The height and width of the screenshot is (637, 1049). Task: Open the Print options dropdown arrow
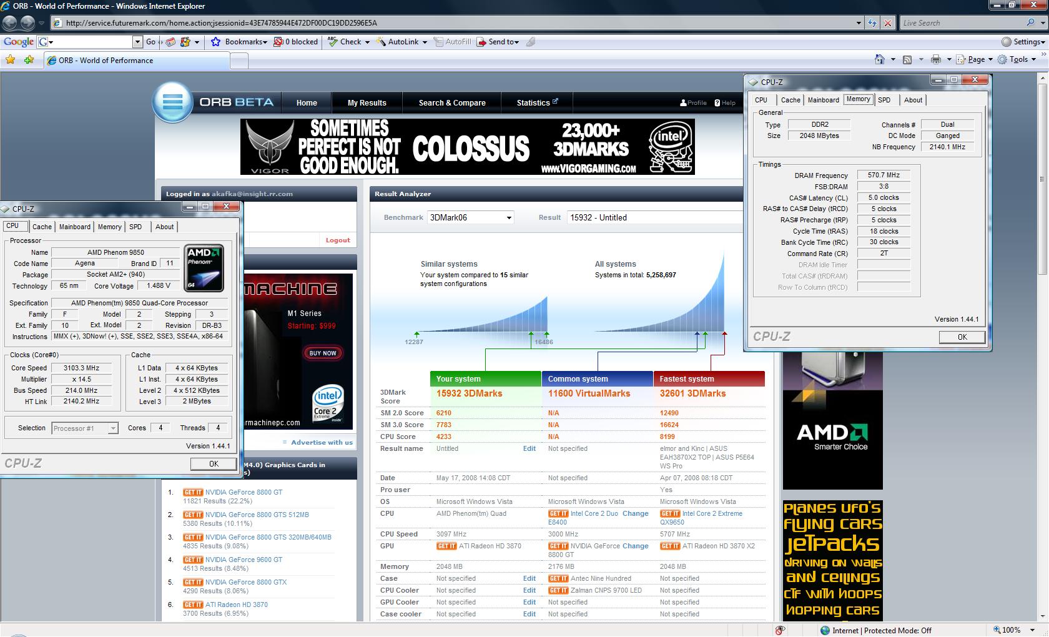949,59
